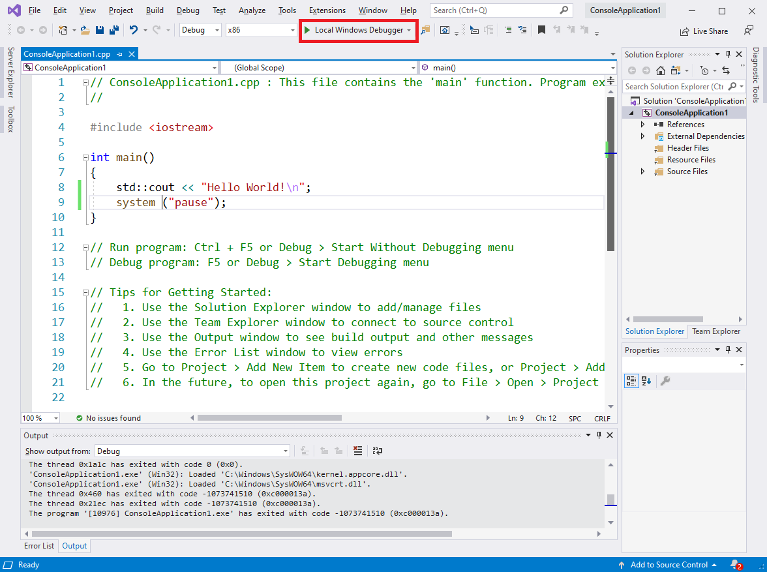Toggle a bookmark on the current line
Image resolution: width=767 pixels, height=572 pixels.
pos(541,31)
